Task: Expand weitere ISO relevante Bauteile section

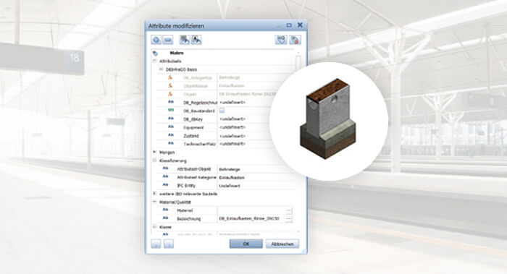Action: pyautogui.click(x=154, y=194)
